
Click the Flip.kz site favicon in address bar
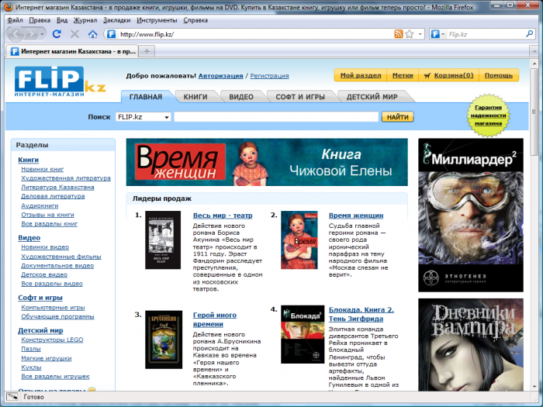point(111,34)
